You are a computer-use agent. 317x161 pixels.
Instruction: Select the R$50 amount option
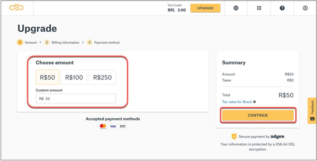tap(48, 77)
